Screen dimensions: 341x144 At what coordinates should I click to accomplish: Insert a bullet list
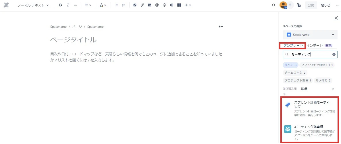[x=117, y=5]
